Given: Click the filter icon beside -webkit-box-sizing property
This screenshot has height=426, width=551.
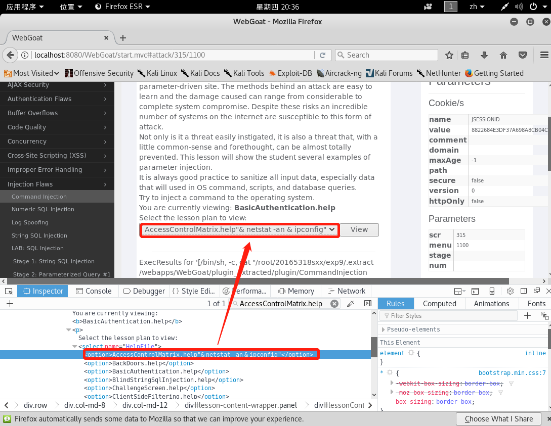Looking at the screenshot, I should 512,384.
